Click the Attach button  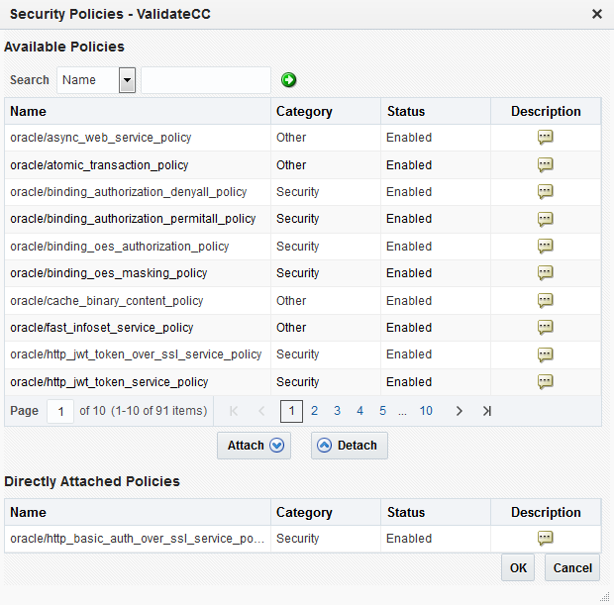(254, 446)
